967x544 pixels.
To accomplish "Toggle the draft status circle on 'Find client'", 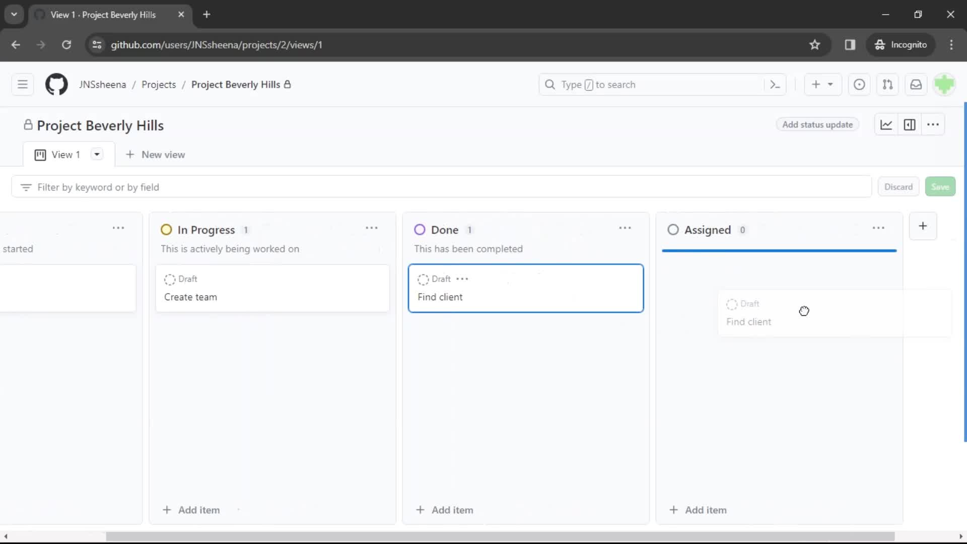I will tap(423, 279).
